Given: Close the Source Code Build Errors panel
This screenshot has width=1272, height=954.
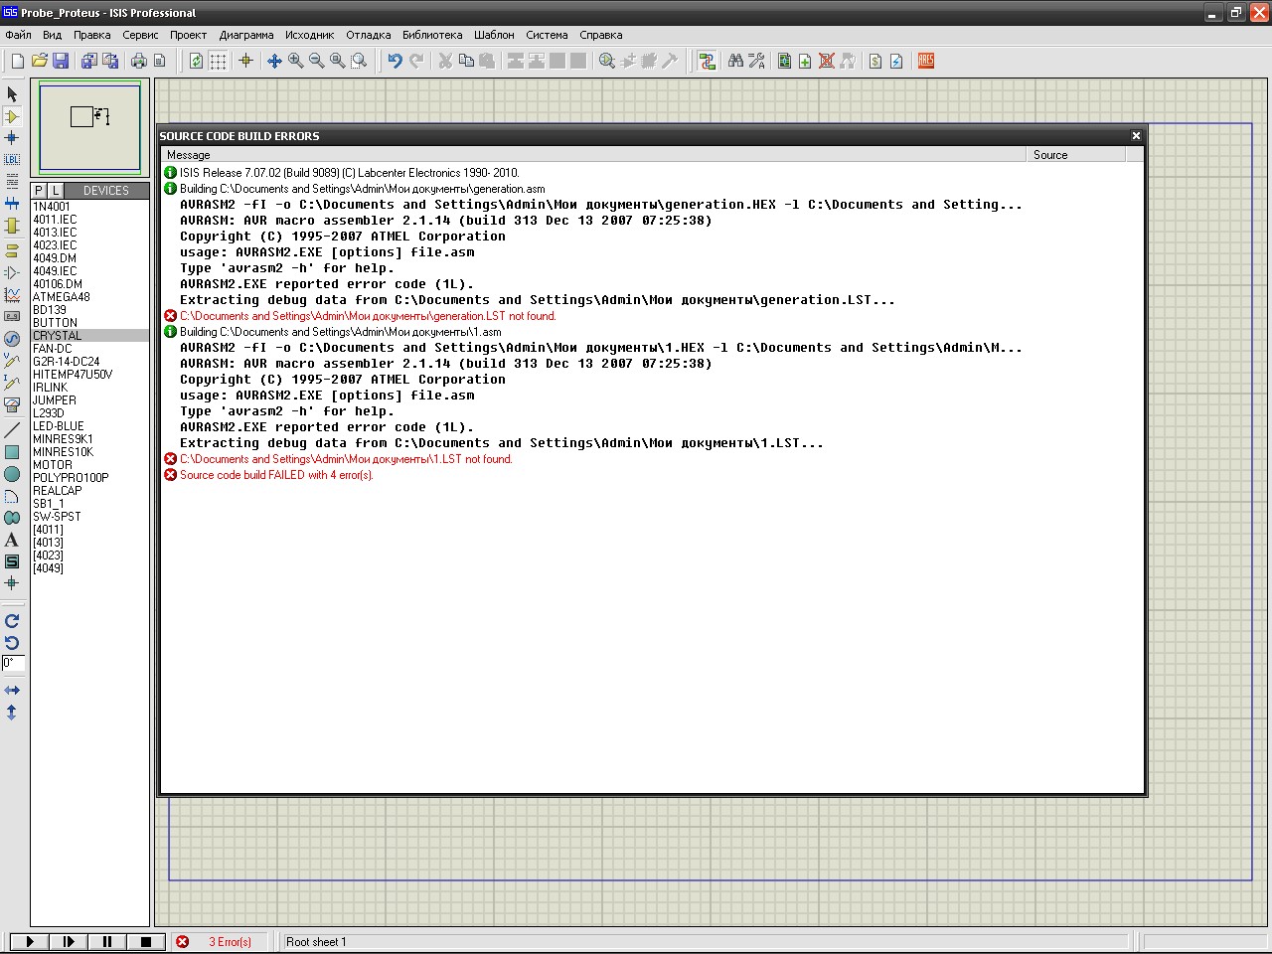Looking at the screenshot, I should (x=1136, y=136).
